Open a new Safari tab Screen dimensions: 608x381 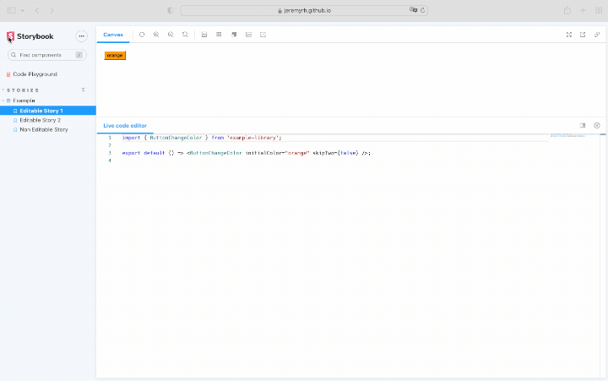583,10
